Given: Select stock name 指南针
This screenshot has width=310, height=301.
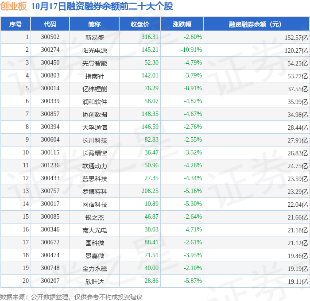Looking at the screenshot, I should pyautogui.click(x=94, y=76).
